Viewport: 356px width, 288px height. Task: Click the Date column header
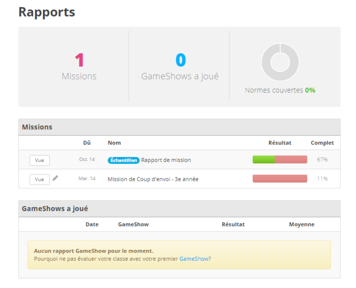pyautogui.click(x=92, y=224)
